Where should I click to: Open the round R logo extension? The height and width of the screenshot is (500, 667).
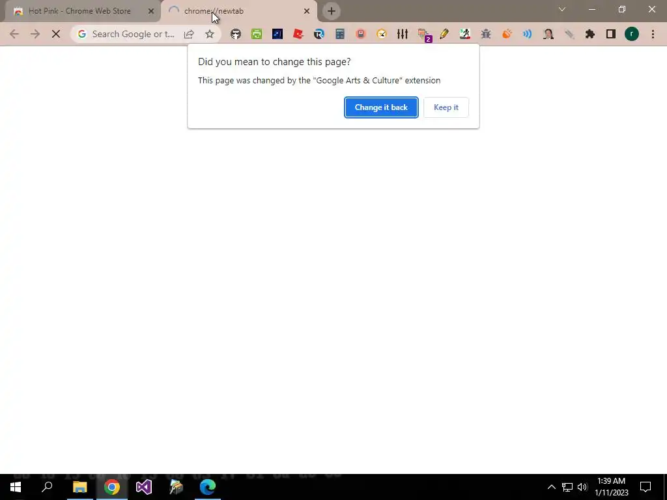coord(319,34)
